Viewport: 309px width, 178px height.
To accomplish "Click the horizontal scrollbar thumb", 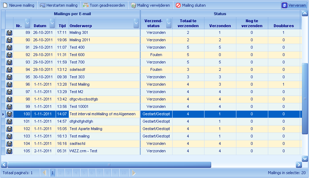I will click(109, 165).
